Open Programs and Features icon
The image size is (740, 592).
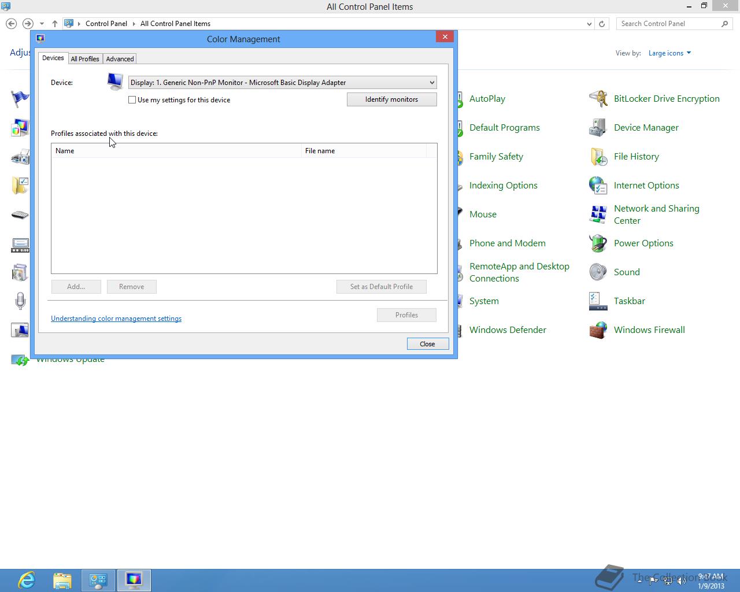[20, 272]
